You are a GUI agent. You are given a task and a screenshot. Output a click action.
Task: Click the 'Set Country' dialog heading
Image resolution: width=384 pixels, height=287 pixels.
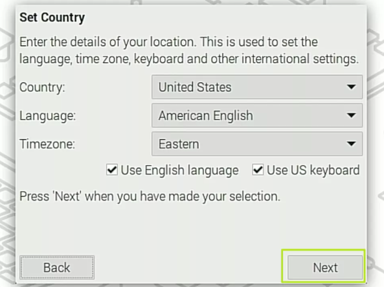tap(52, 17)
